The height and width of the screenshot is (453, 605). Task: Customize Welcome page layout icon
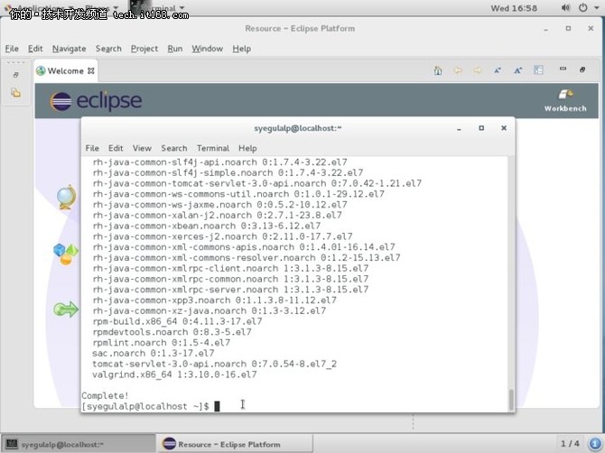538,69
